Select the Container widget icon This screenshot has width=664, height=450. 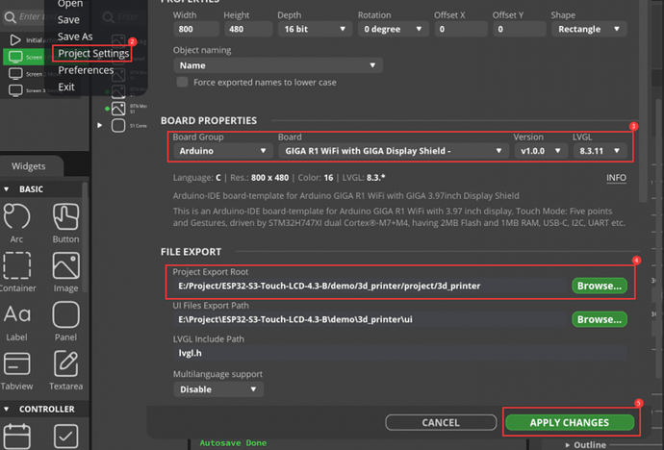click(x=16, y=266)
